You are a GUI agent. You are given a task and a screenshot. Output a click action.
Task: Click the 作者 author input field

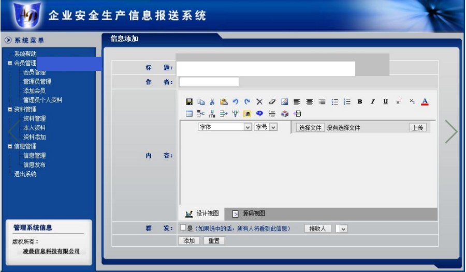209,82
